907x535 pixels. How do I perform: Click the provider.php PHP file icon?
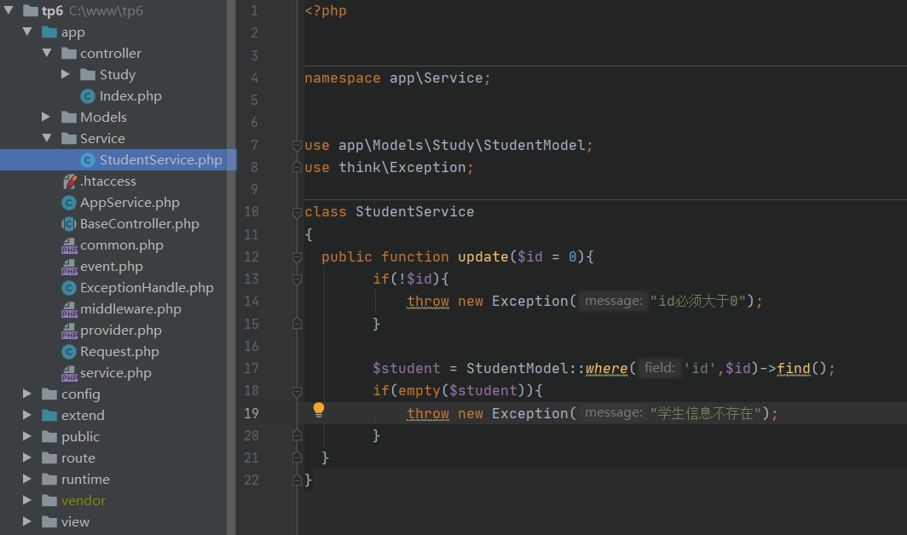coord(69,331)
